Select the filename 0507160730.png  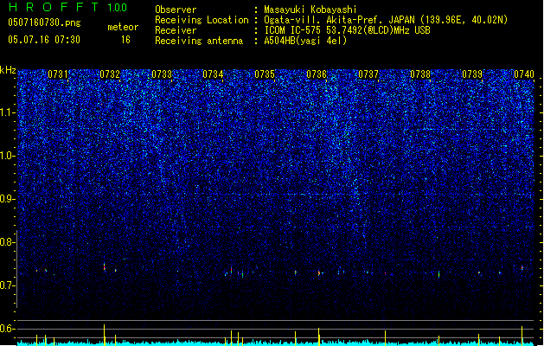click(x=44, y=22)
